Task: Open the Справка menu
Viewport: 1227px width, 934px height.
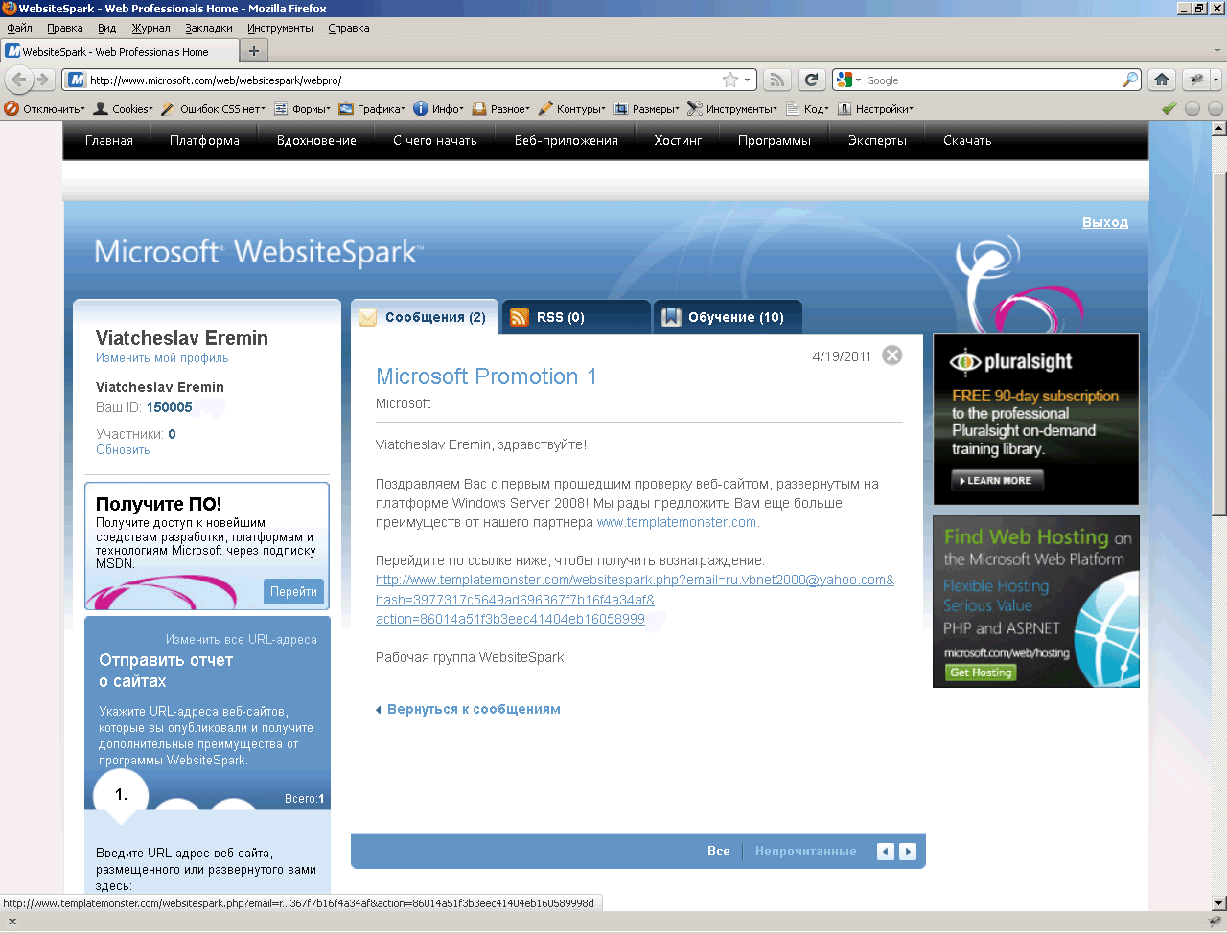Action: pyautogui.click(x=349, y=29)
